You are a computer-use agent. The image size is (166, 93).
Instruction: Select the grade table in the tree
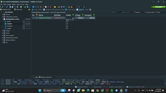(x=9, y=21)
